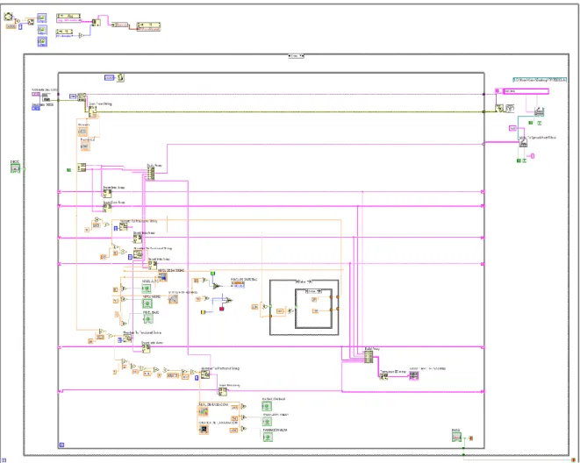This screenshot has width=580, height=463.
Task: Click the tank level indicator terminal
Action: (162, 277)
